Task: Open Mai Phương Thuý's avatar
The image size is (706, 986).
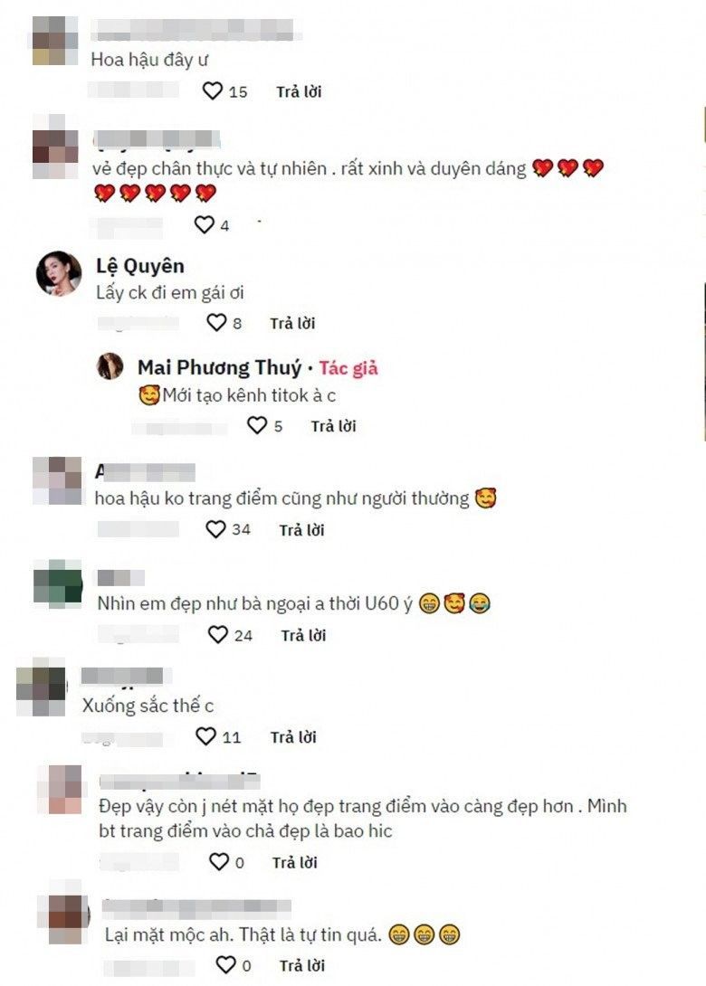Action: click(110, 366)
